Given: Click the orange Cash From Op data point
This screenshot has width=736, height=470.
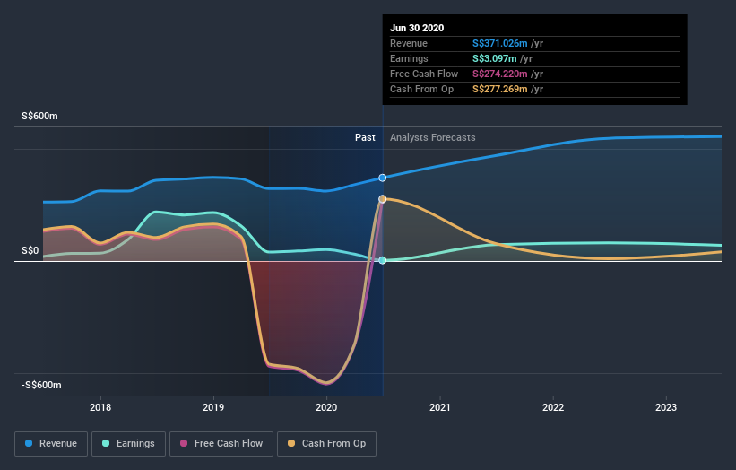Looking at the screenshot, I should [383, 199].
